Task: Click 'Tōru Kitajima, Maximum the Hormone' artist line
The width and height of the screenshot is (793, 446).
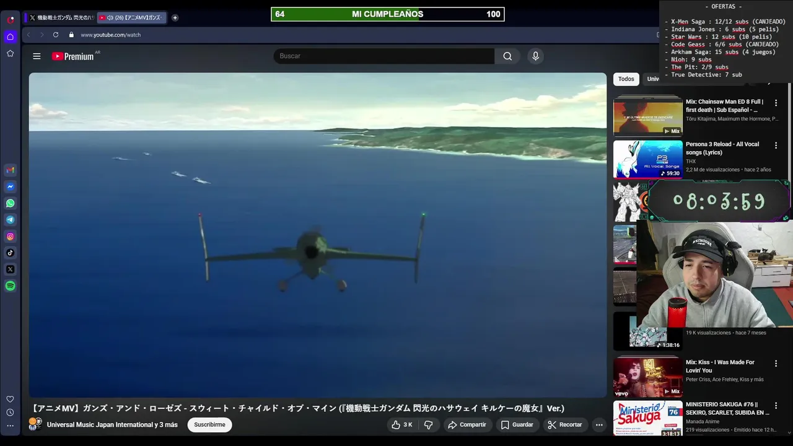Action: click(x=732, y=119)
